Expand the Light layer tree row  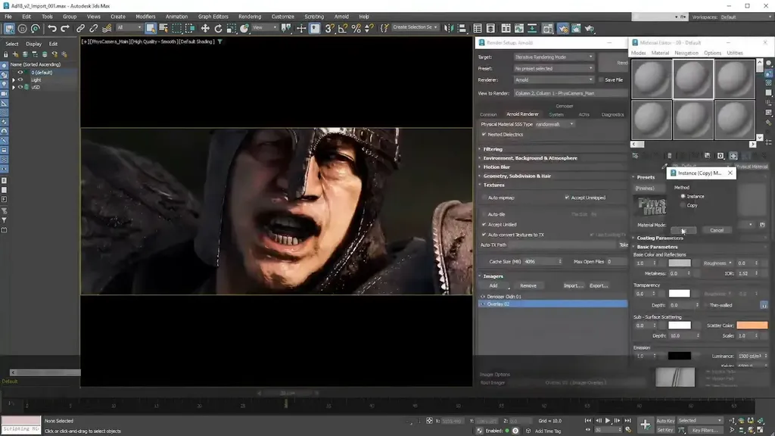(14, 79)
